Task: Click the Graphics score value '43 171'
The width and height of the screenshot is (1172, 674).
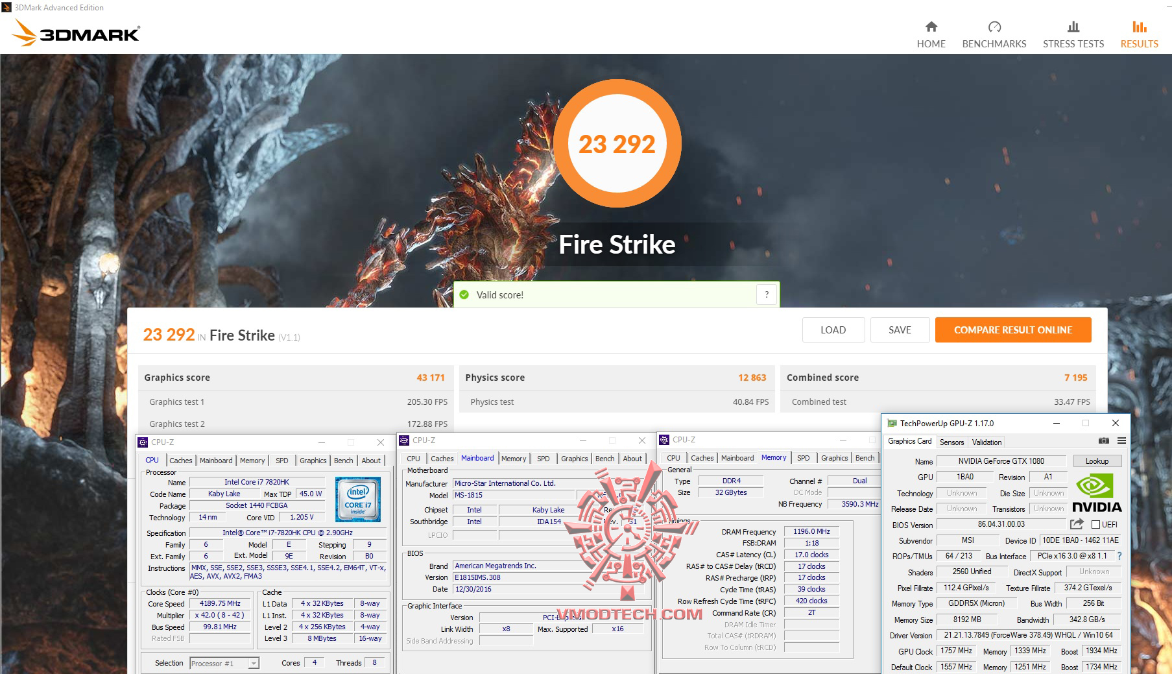Action: [x=431, y=378]
